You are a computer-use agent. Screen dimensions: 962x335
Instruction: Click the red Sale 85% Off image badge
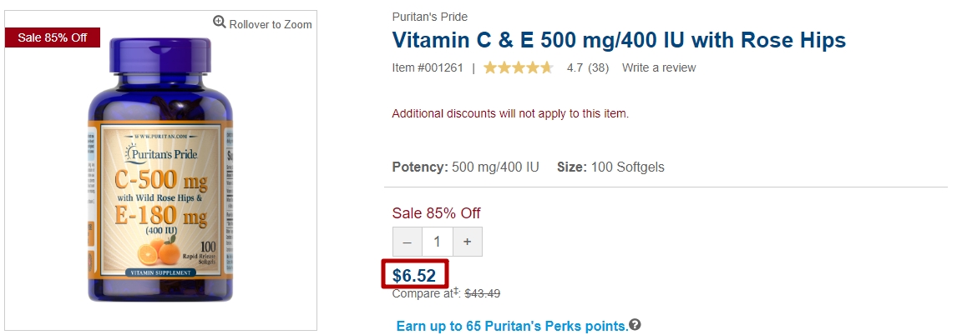point(52,37)
